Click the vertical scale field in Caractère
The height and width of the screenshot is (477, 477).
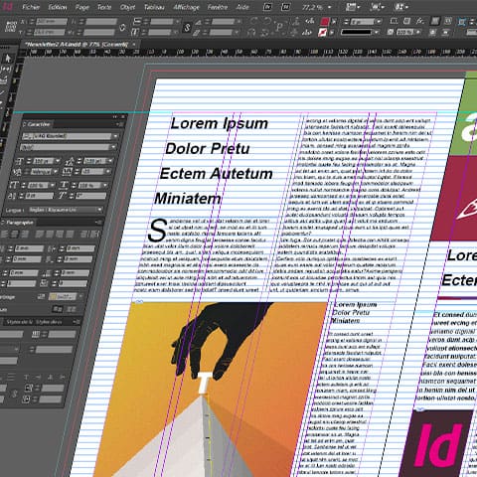(38, 186)
